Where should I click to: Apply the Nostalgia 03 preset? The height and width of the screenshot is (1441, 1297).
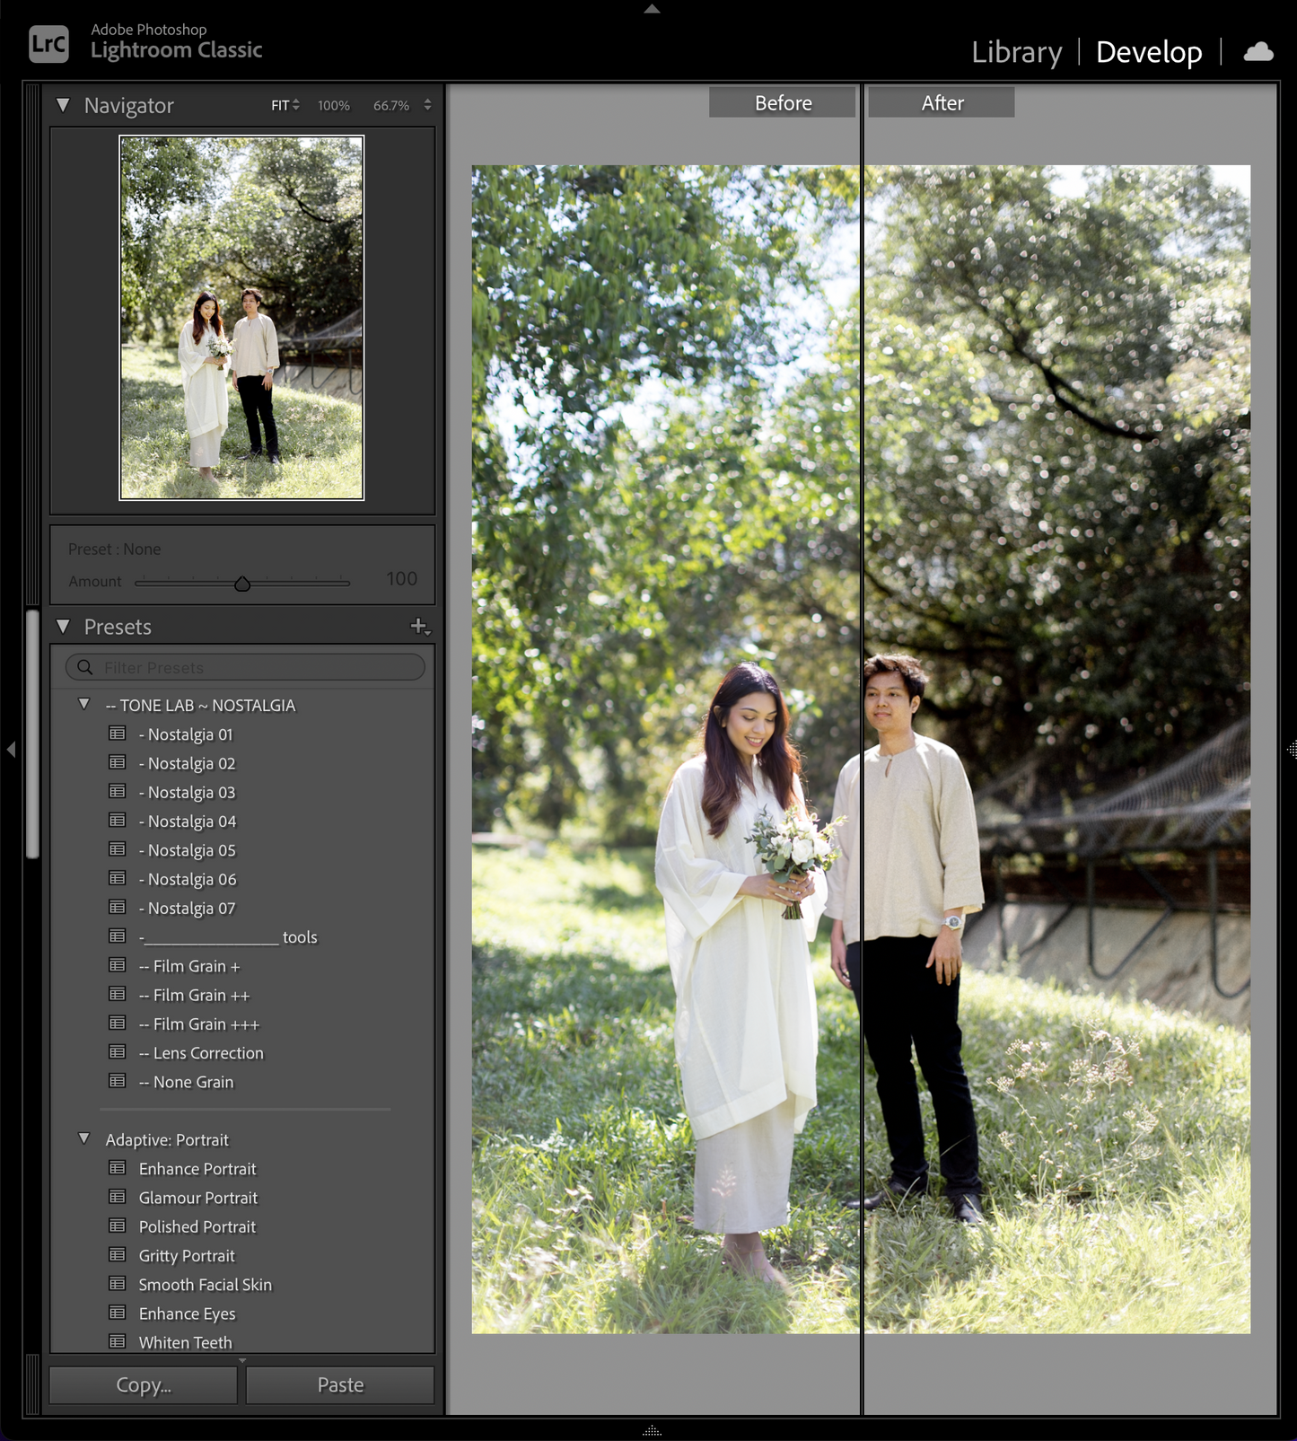tap(187, 792)
